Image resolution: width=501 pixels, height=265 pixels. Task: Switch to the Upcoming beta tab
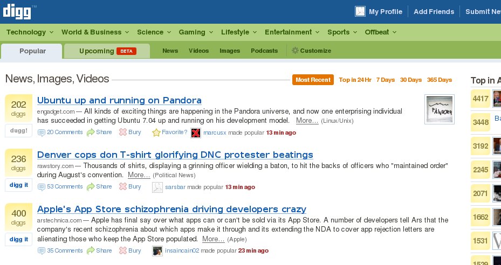107,51
